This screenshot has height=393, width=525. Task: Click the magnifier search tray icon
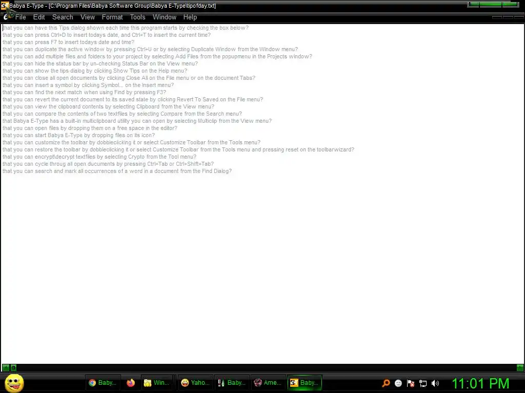(386, 383)
